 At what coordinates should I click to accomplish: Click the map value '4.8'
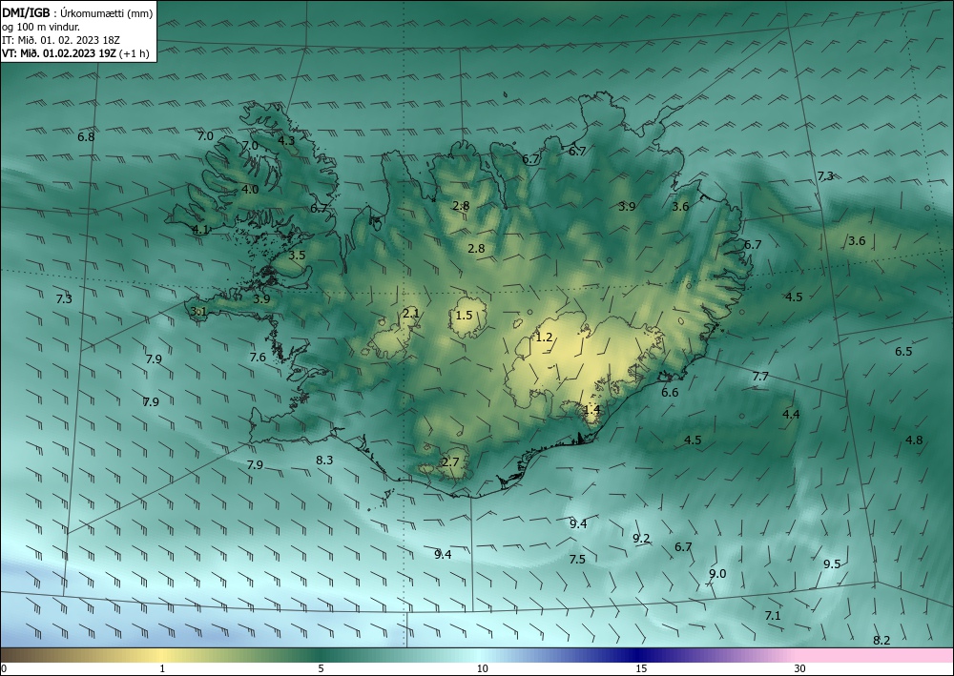click(914, 440)
